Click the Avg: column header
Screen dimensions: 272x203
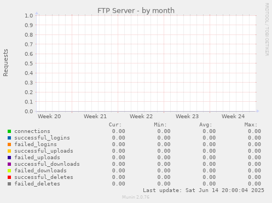[x=206, y=125]
